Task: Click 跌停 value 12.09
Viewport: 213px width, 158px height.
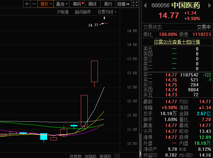Action: click(205, 137)
